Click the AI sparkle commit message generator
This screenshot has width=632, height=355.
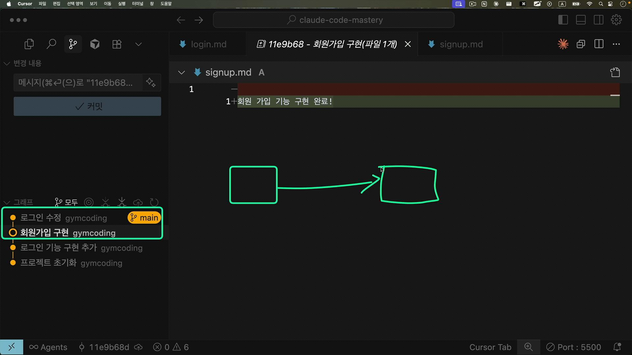(151, 82)
